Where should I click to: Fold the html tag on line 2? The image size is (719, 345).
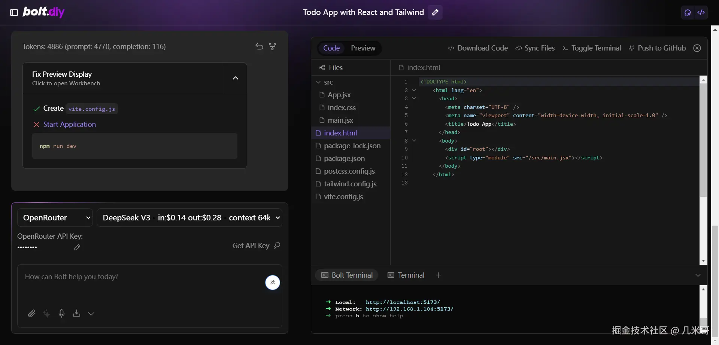[414, 90]
